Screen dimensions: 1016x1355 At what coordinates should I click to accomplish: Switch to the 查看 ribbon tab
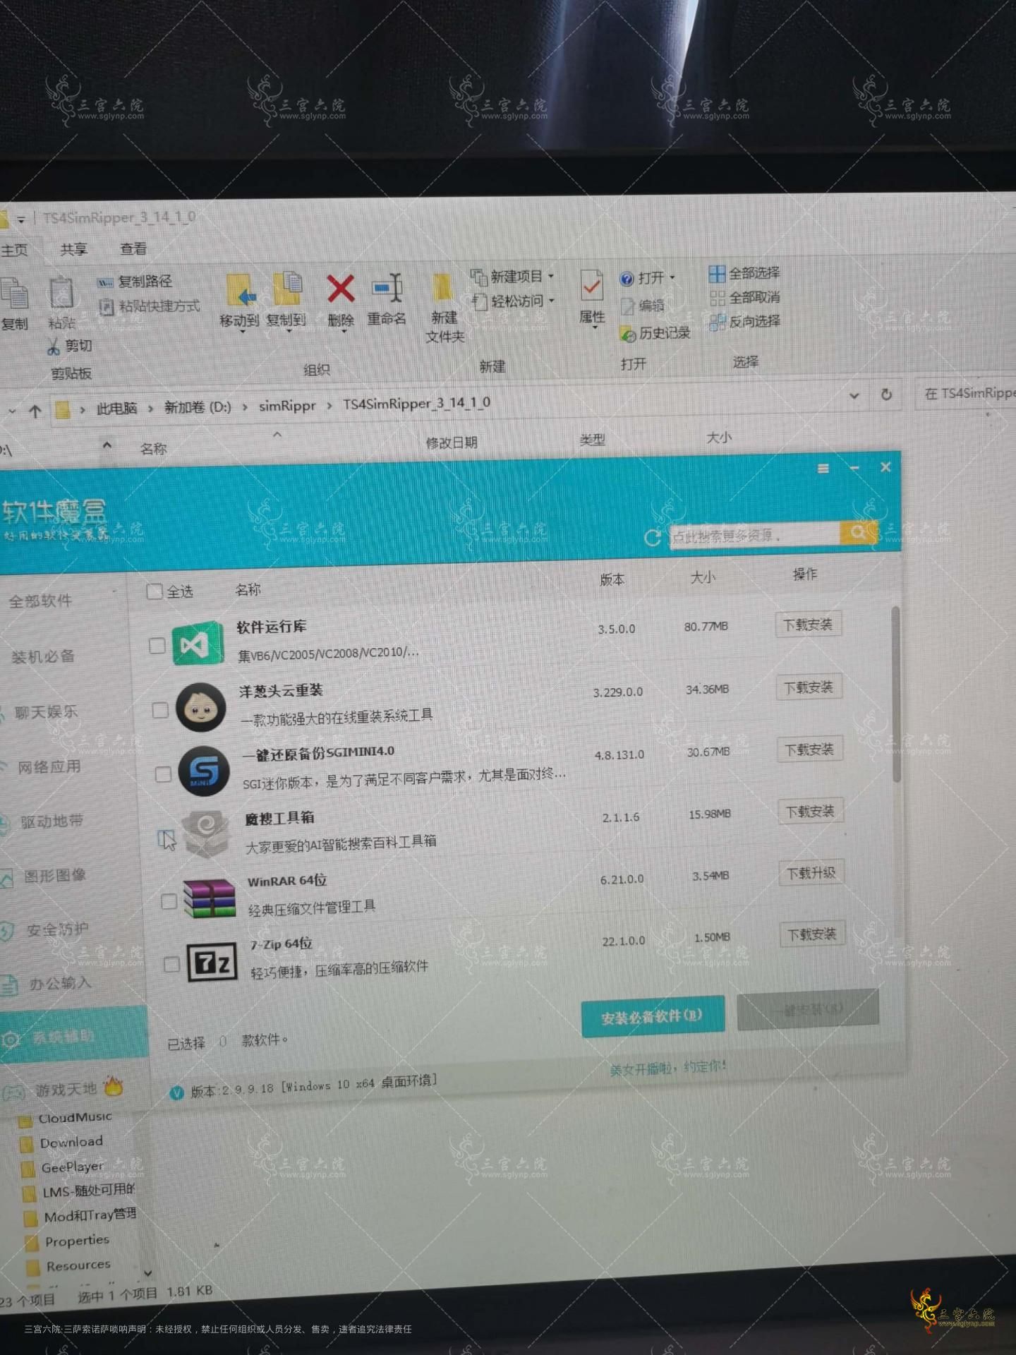tap(133, 249)
